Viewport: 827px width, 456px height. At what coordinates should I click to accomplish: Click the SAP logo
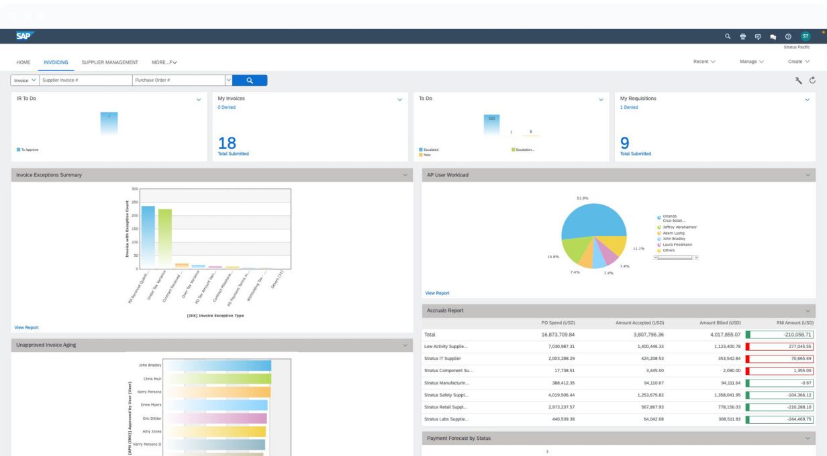coord(26,36)
